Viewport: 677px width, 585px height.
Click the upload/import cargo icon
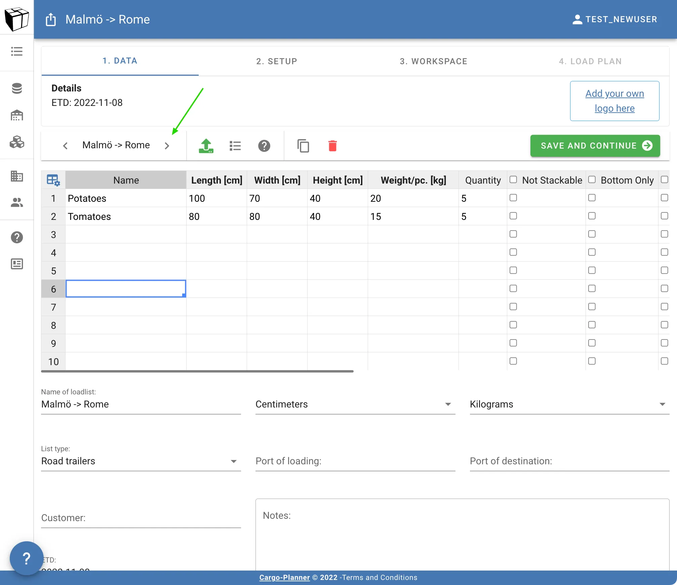tap(205, 146)
